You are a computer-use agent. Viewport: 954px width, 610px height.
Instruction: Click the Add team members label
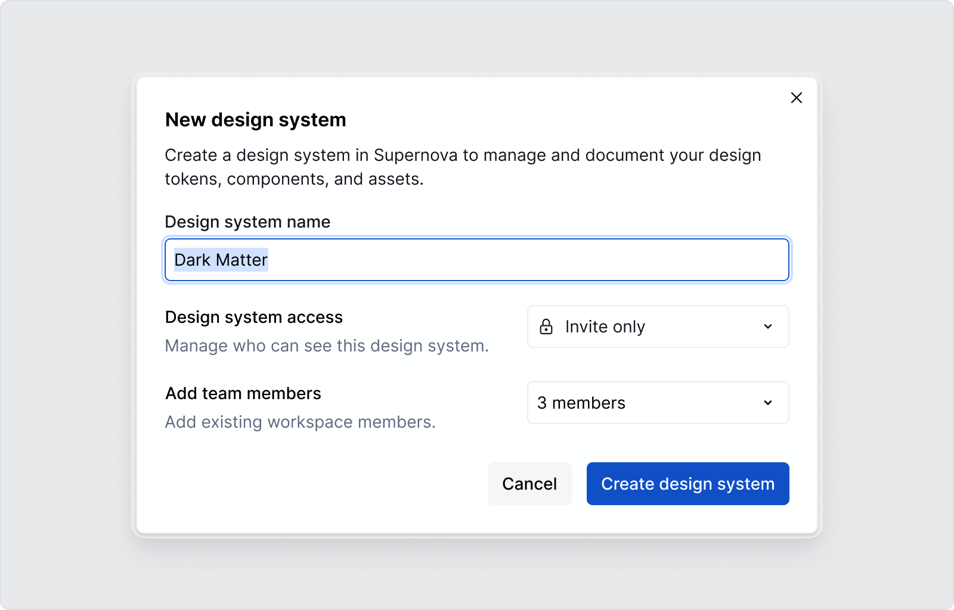(243, 393)
